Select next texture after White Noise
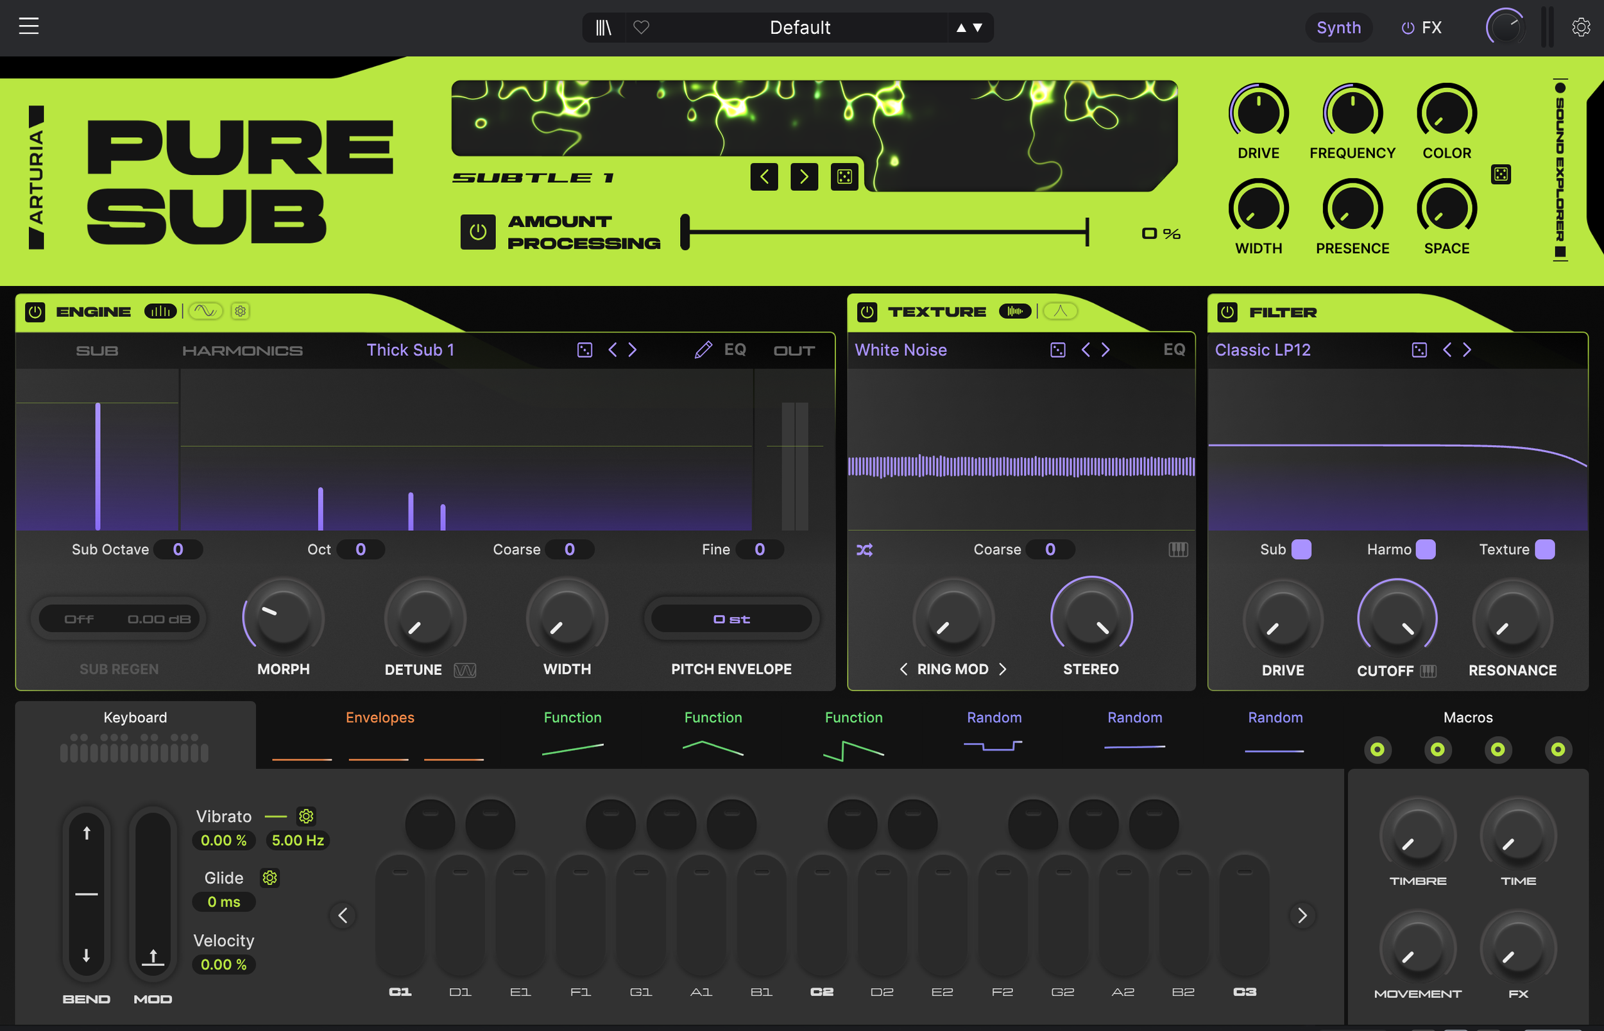Image resolution: width=1604 pixels, height=1031 pixels. point(1105,350)
